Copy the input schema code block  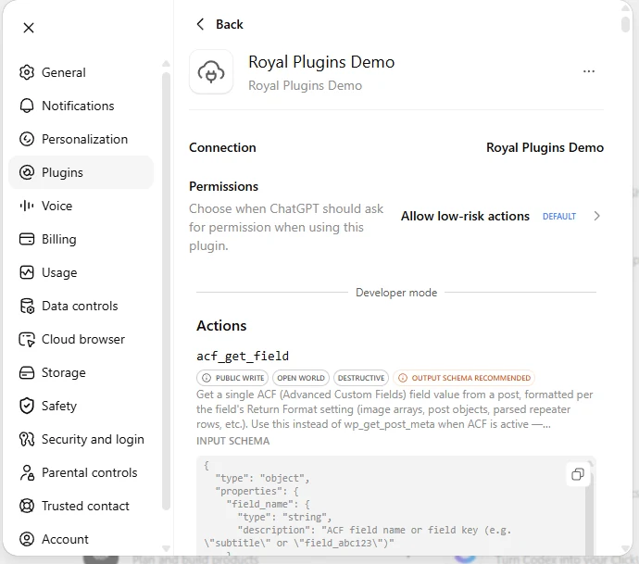tap(578, 474)
